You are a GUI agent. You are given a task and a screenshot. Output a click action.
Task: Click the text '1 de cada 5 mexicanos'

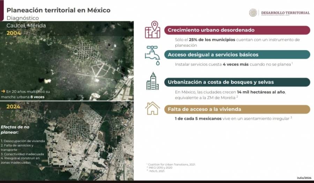pyautogui.click(x=198, y=119)
